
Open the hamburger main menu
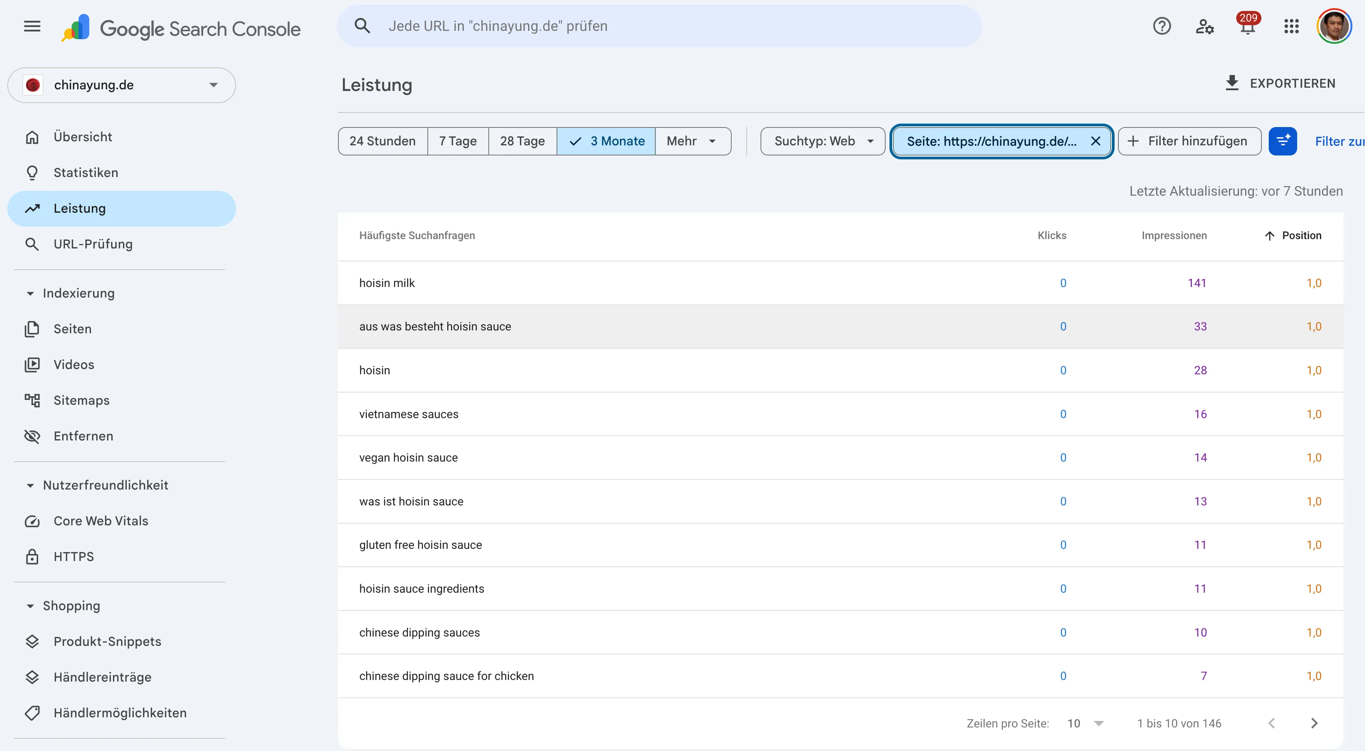pyautogui.click(x=32, y=26)
